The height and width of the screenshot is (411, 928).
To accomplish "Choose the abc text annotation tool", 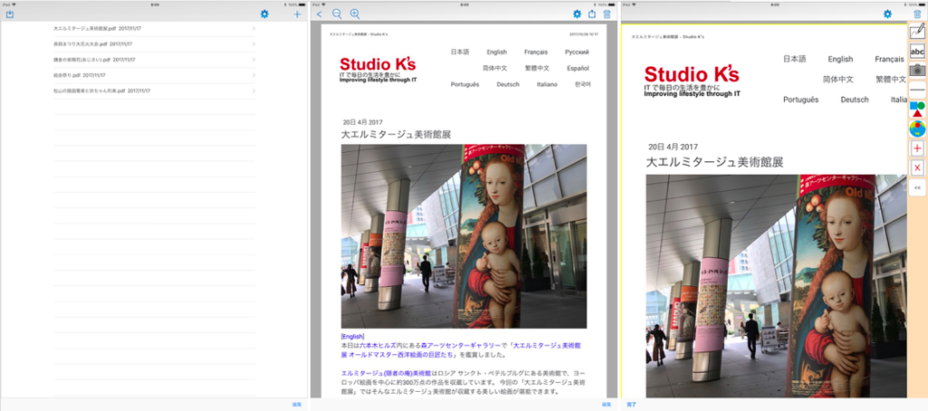I will click(917, 52).
